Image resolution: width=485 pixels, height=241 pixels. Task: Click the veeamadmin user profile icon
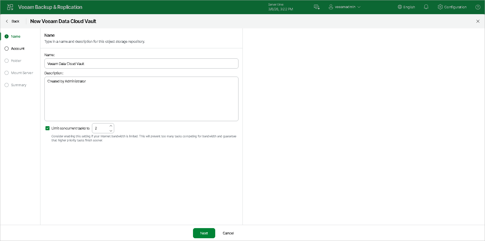pos(331,7)
